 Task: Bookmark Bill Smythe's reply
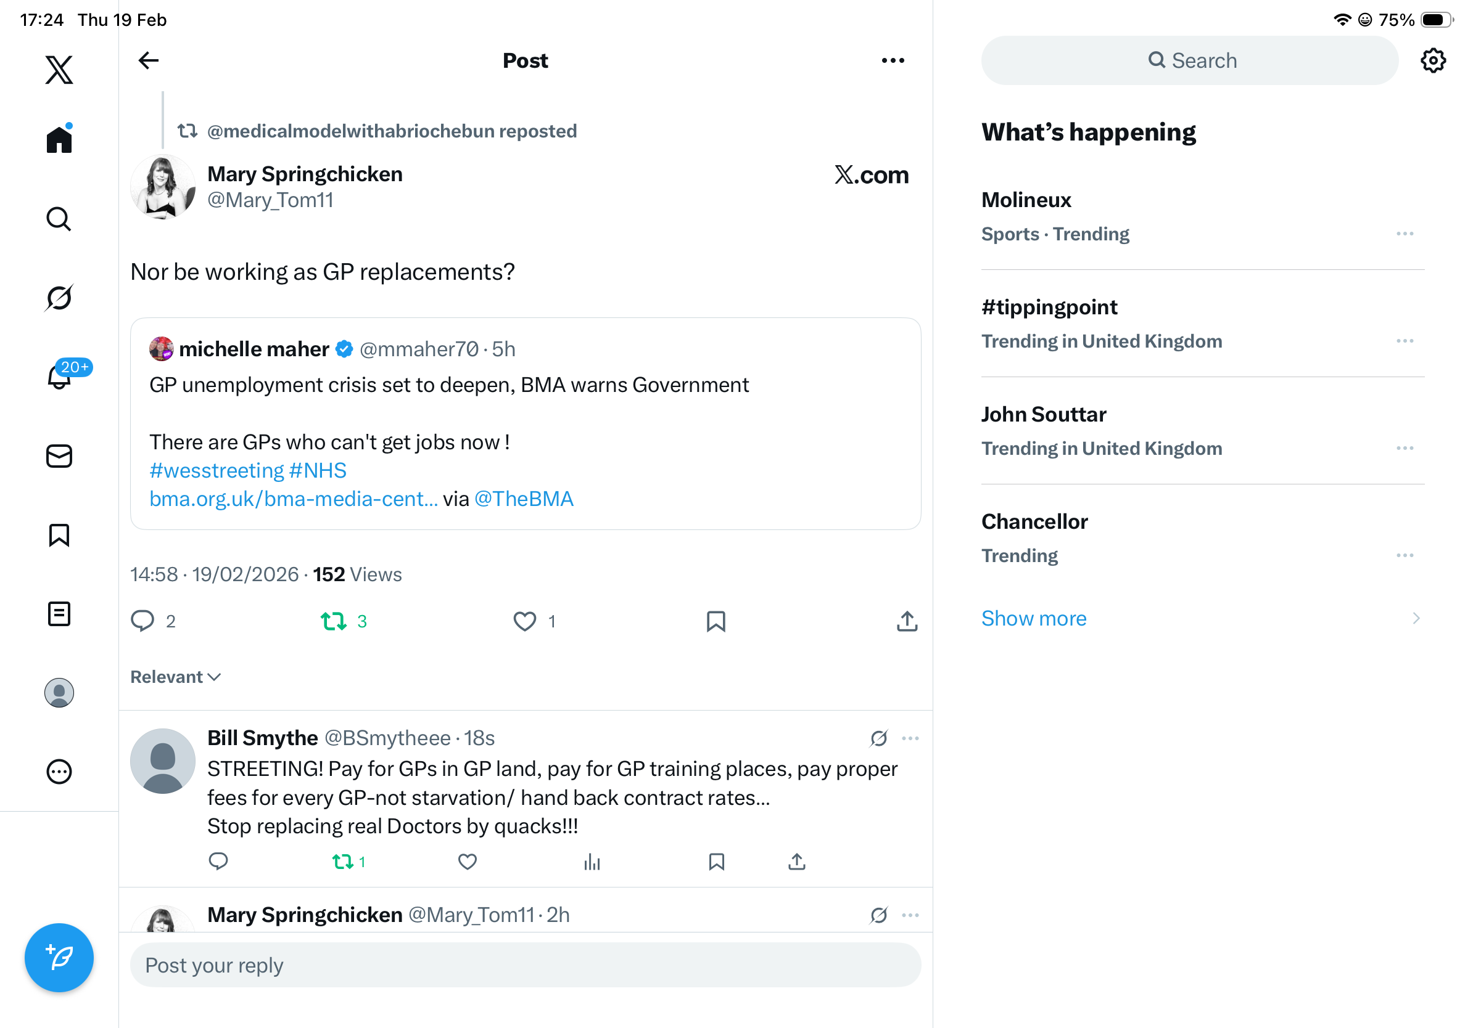(716, 862)
